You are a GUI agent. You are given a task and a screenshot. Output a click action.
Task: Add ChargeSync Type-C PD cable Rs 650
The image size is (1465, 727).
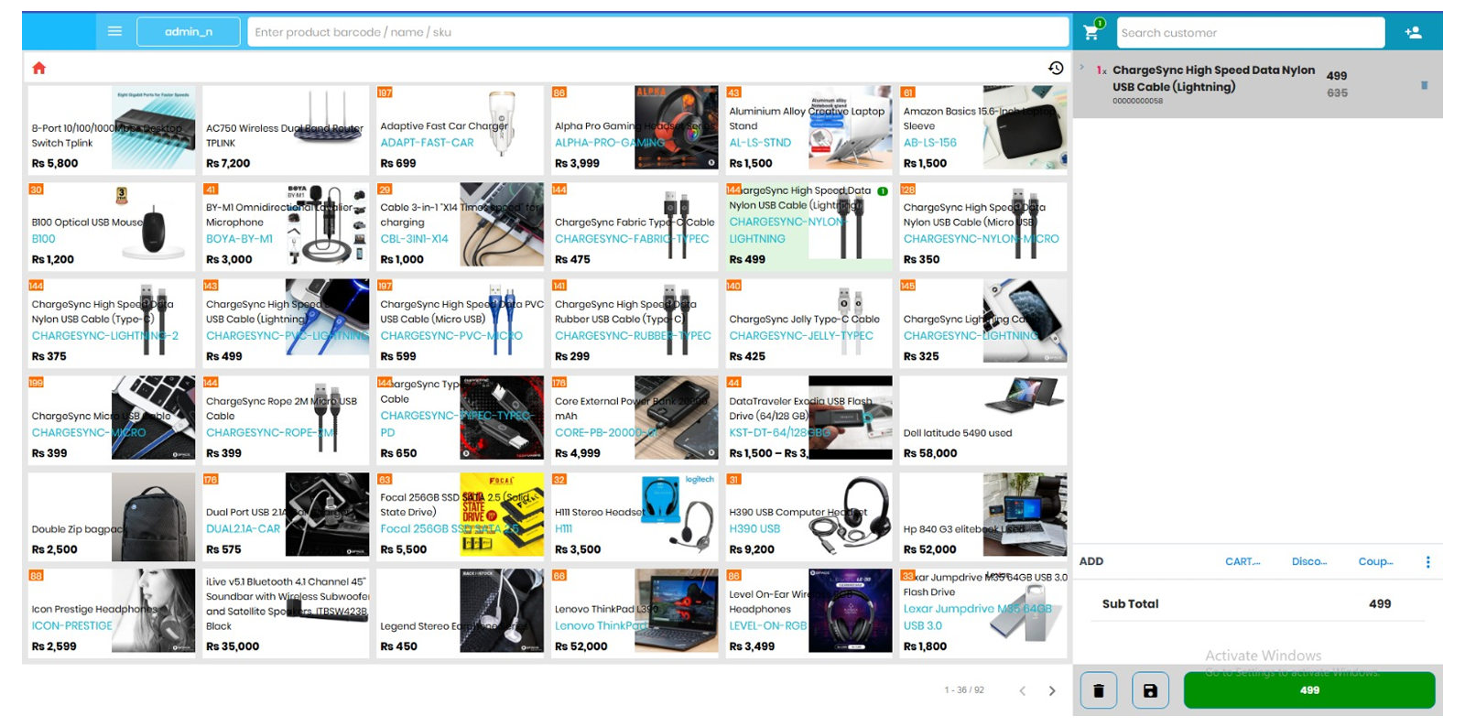point(461,418)
